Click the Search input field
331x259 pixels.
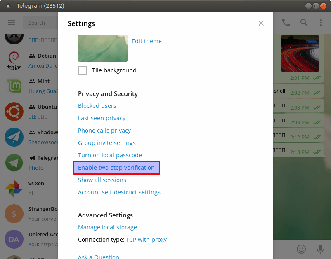pos(41,23)
